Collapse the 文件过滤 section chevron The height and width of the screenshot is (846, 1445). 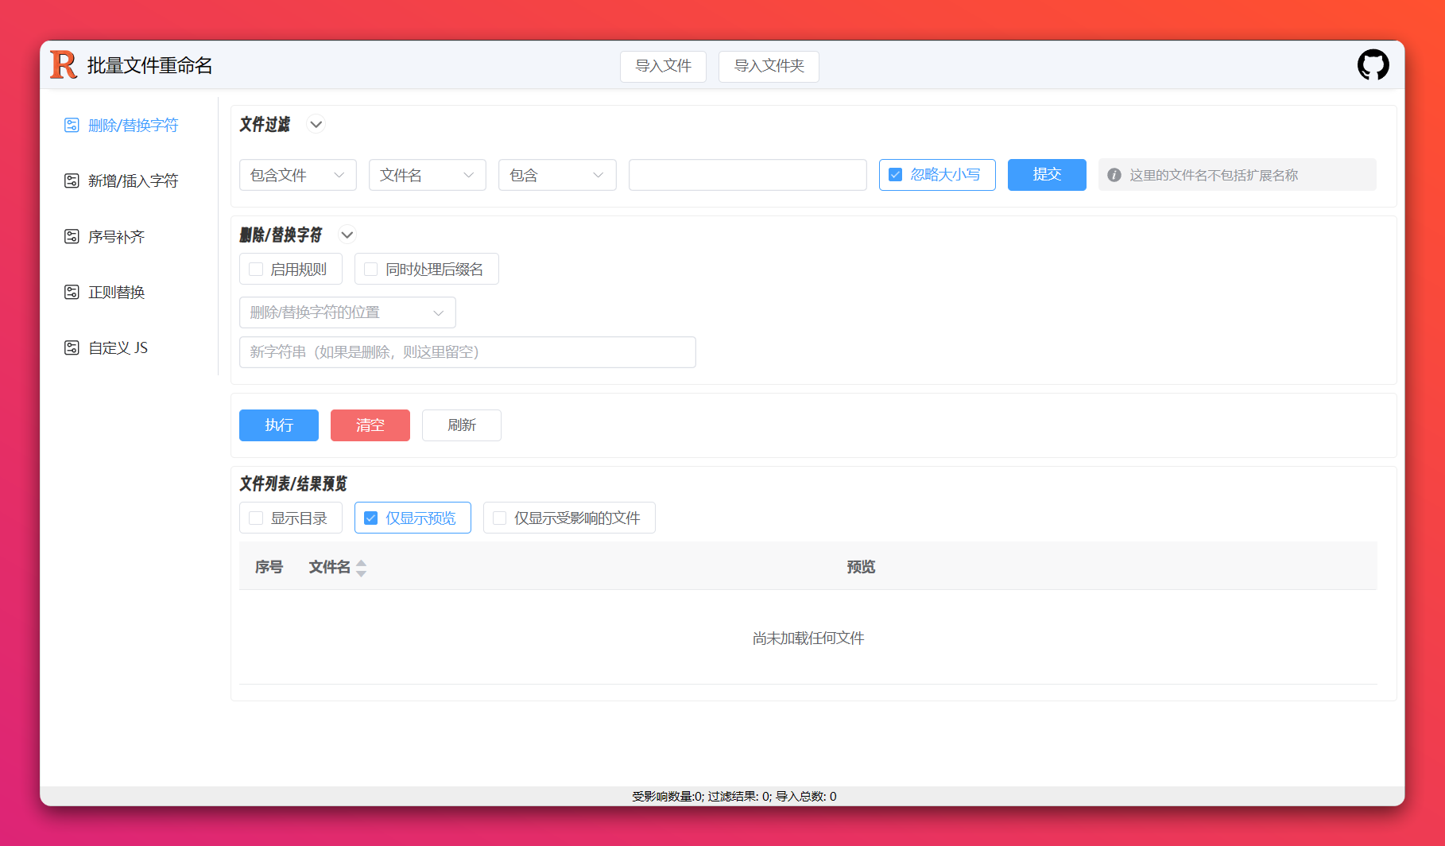click(x=316, y=125)
